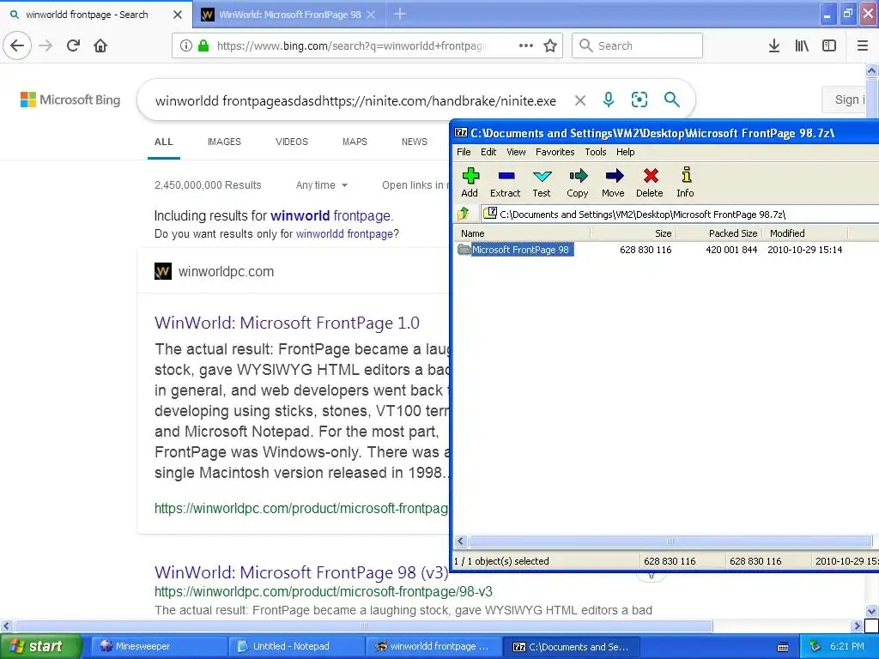Viewport: 879px width, 659px height.
Task: Go up one folder level in 7-Zip
Action: coord(464,214)
